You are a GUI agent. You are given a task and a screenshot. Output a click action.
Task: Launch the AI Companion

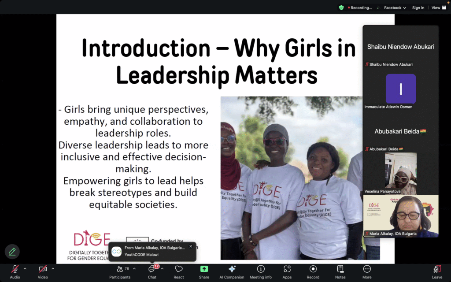click(232, 269)
